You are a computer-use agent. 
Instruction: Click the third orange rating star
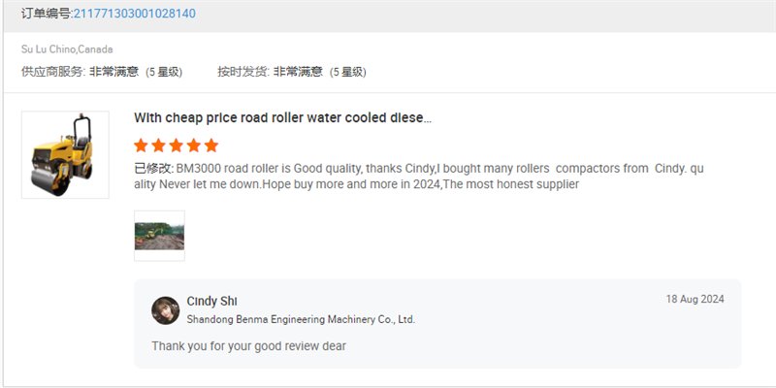(176, 145)
